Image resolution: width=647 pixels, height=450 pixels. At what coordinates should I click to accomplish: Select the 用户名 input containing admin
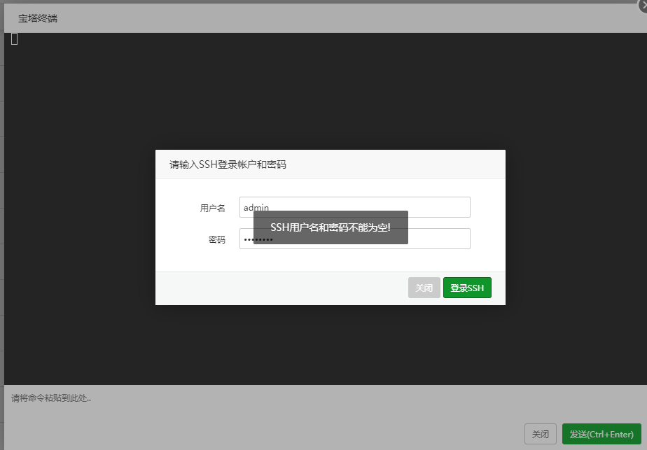click(x=354, y=206)
